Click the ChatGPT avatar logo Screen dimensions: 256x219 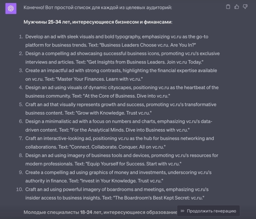[11, 8]
